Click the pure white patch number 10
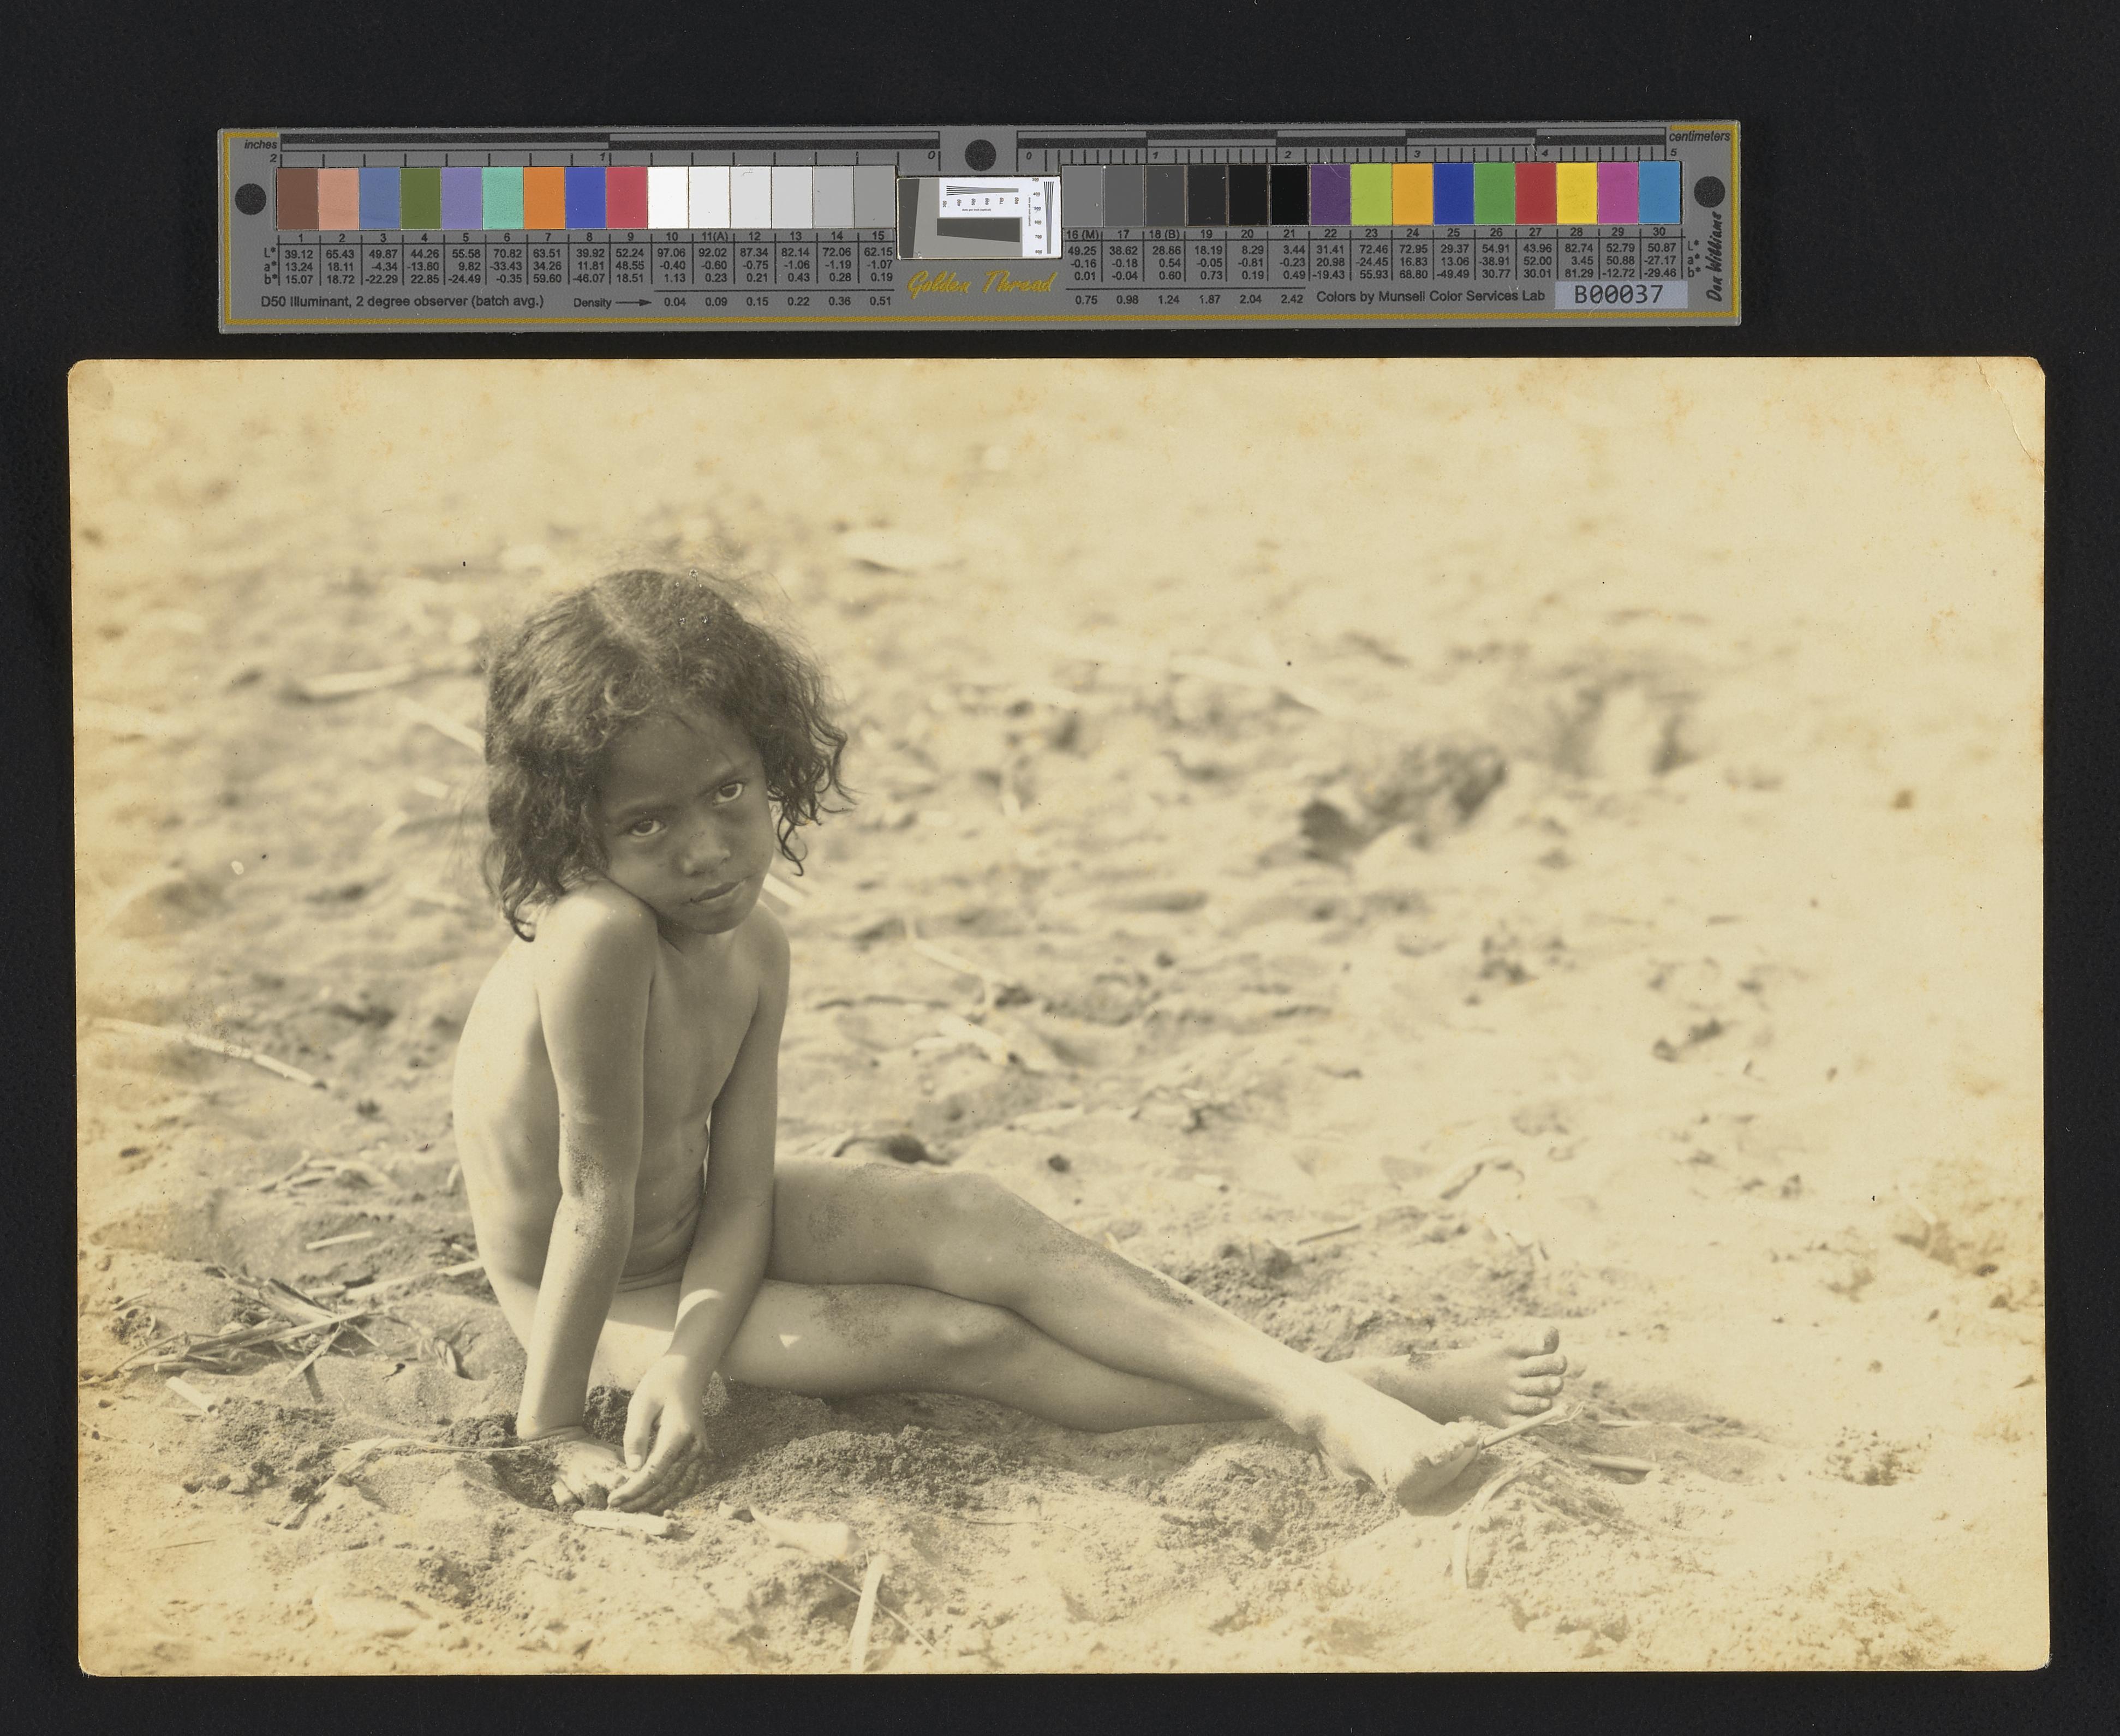 tap(667, 198)
